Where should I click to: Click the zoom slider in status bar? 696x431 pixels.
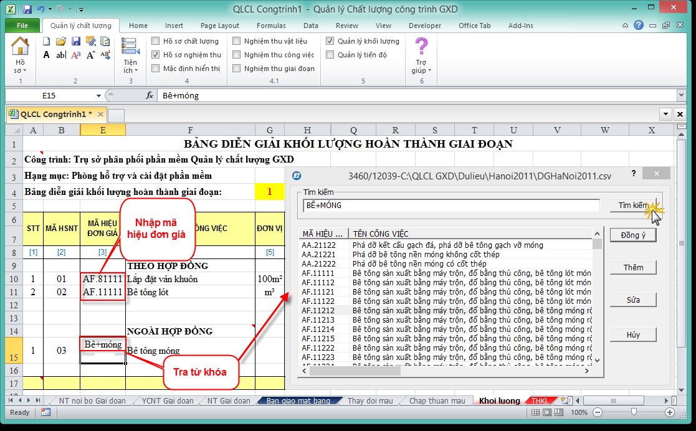[x=634, y=412]
